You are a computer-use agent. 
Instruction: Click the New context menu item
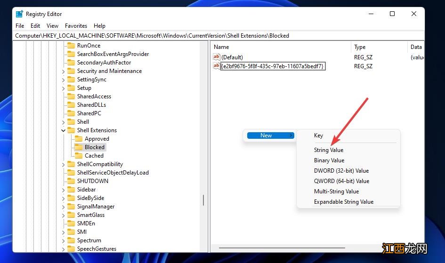click(270, 135)
